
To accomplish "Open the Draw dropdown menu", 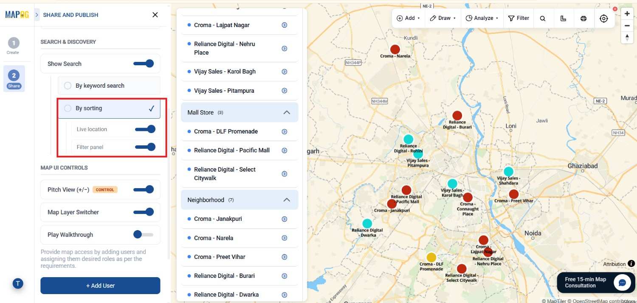I will point(443,18).
